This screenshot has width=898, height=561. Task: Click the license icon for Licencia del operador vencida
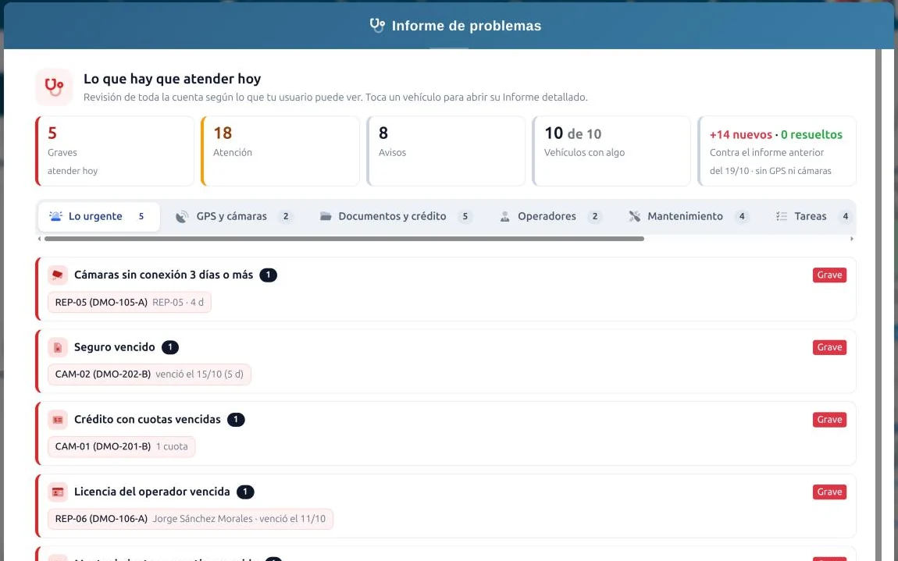pos(57,492)
